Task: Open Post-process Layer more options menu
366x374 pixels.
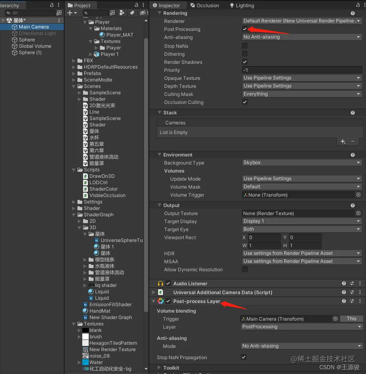Action: point(360,301)
